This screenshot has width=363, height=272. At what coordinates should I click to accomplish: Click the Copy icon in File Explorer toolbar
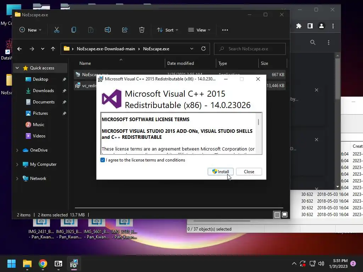[x=74, y=30]
